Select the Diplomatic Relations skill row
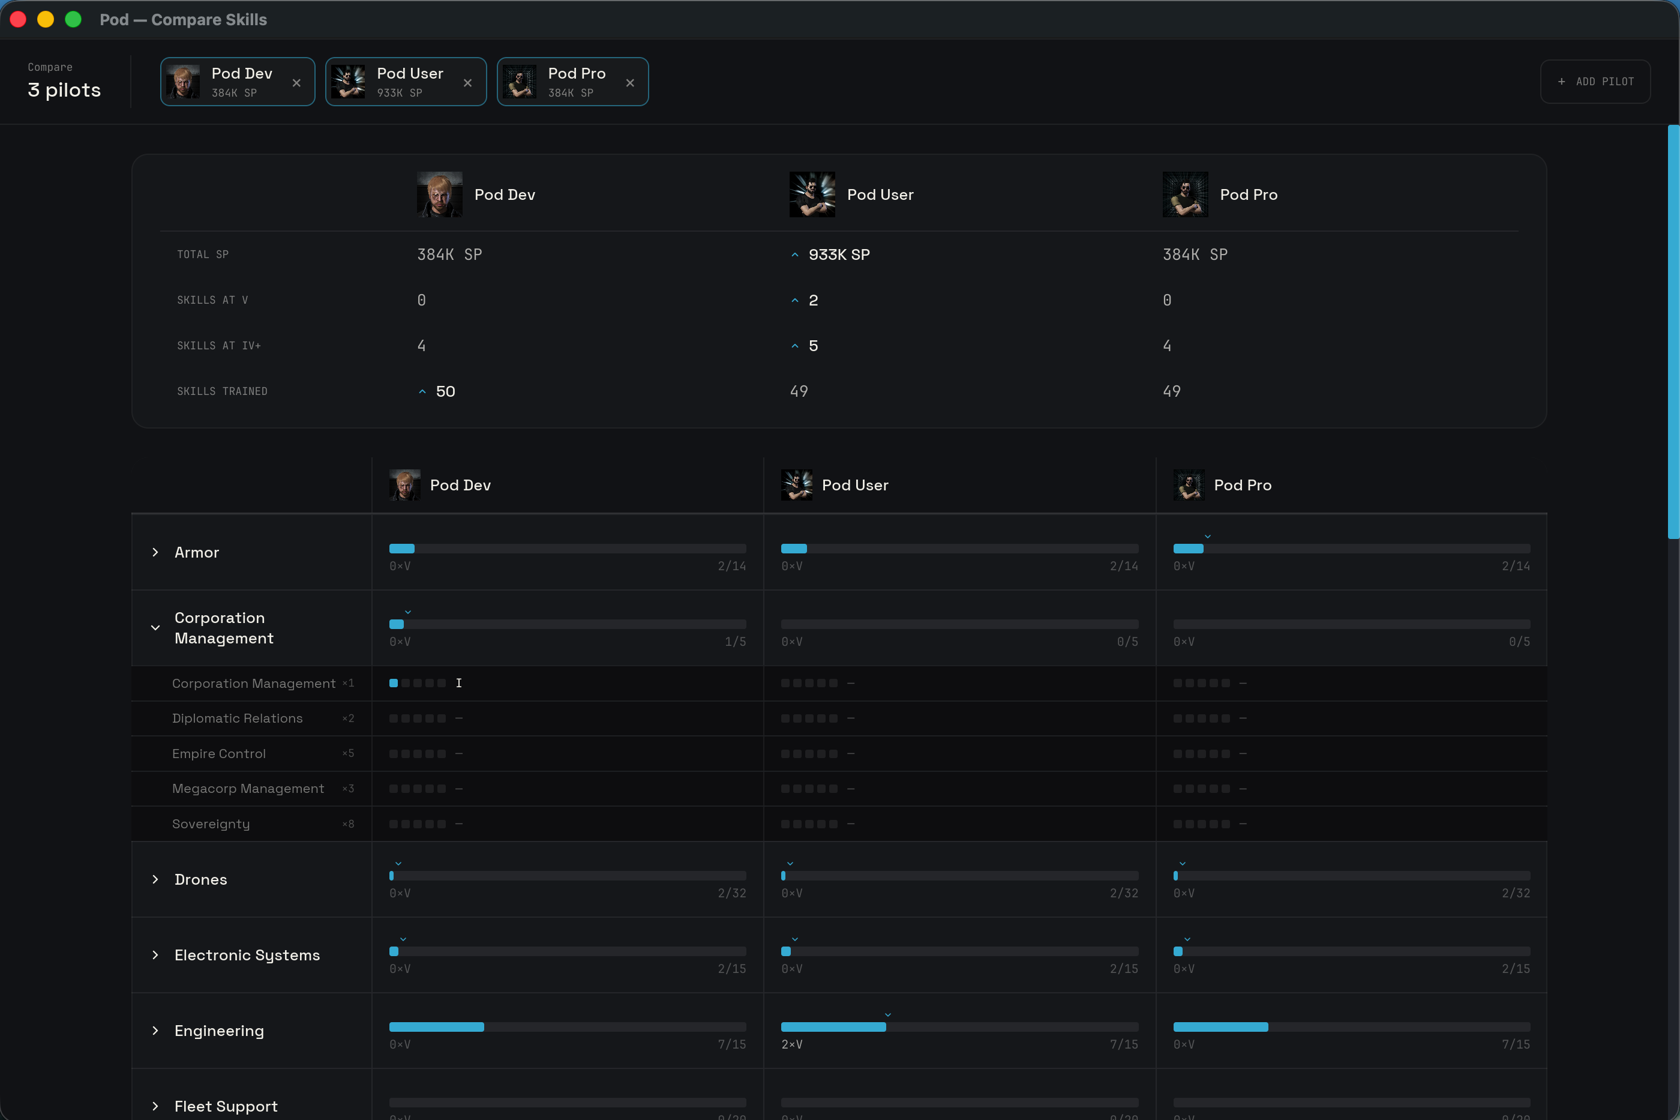This screenshot has width=1680, height=1120. tap(839, 718)
